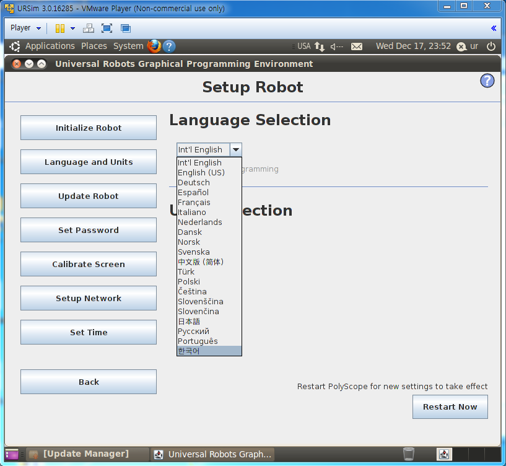Click the date and time in panel
The width and height of the screenshot is (506, 466).
(413, 46)
